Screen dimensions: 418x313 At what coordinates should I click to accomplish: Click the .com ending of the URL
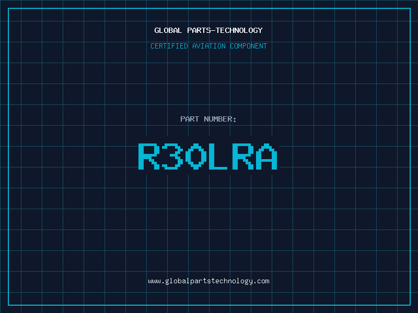(262, 281)
